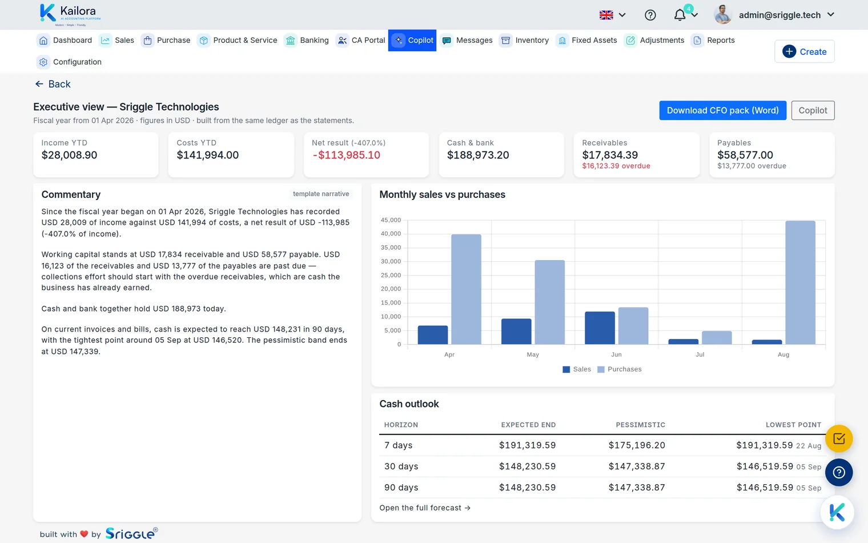The height and width of the screenshot is (543, 868).
Task: Click the notification count badge
Action: coord(689,9)
